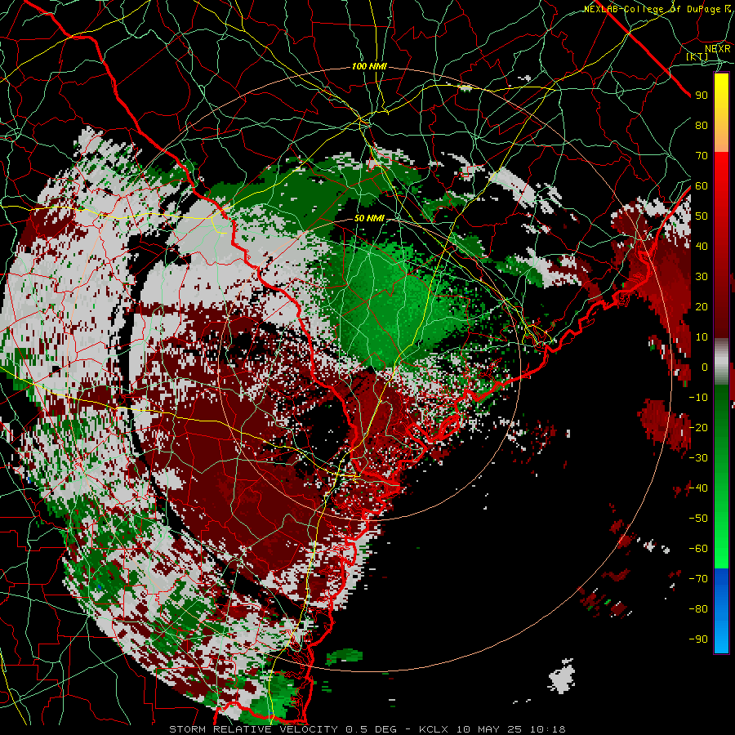Click the -40 scale label

pos(698,488)
